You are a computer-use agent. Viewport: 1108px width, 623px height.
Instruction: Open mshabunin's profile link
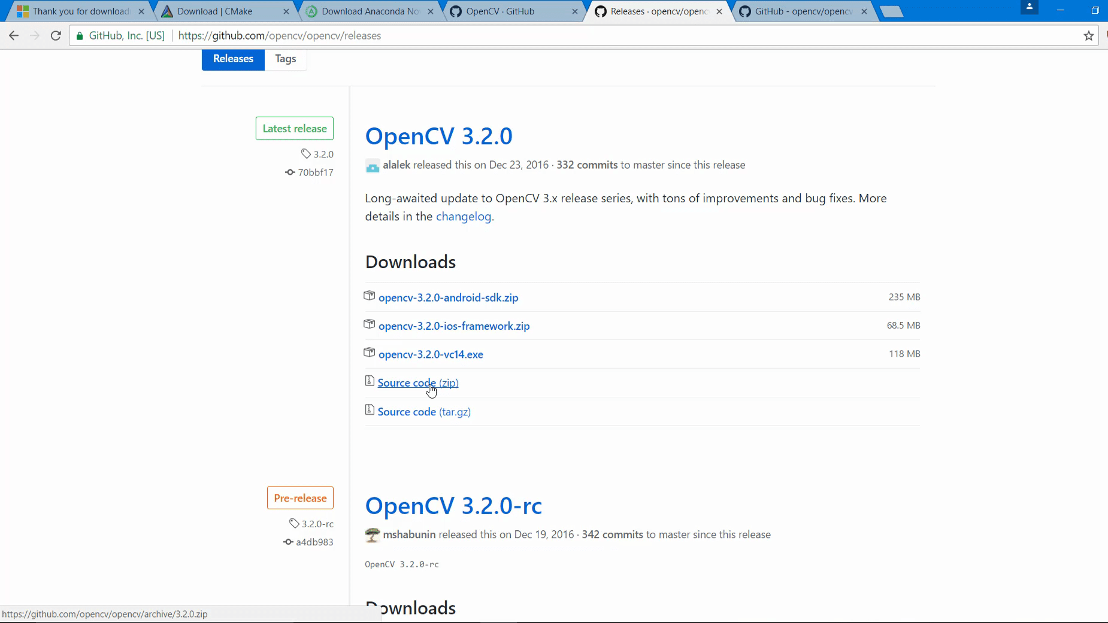point(409,534)
